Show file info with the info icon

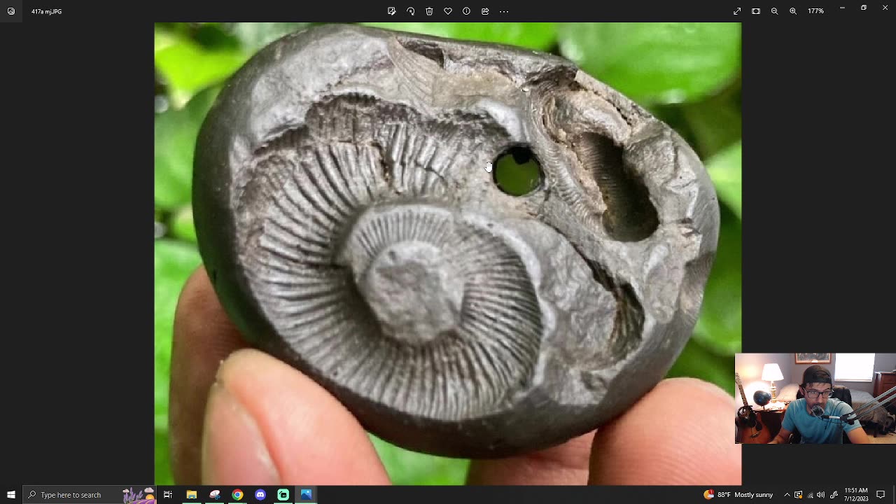click(x=466, y=11)
